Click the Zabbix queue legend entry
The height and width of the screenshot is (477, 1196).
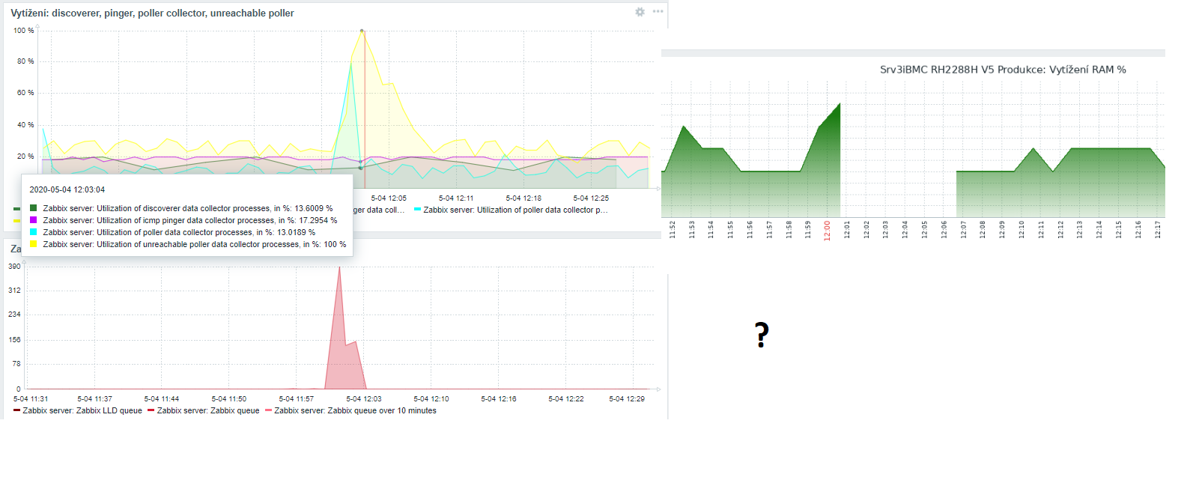[x=203, y=410]
